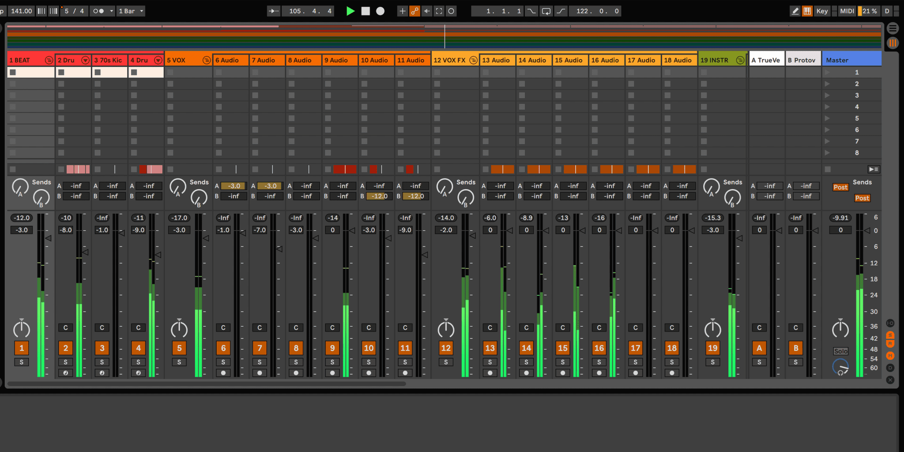Toggle track 13 activator button
The image size is (904, 452).
[x=490, y=348]
